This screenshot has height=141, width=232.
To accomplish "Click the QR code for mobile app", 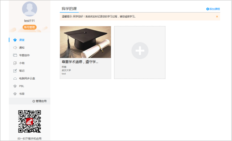I will point(29,122).
